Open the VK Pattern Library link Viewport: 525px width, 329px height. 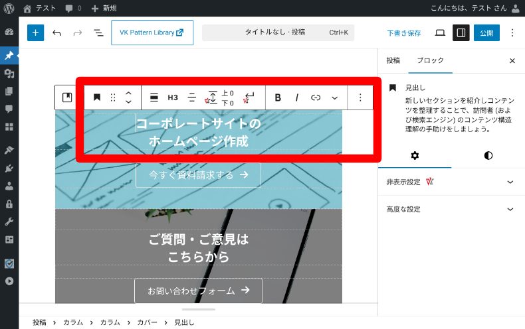[152, 33]
